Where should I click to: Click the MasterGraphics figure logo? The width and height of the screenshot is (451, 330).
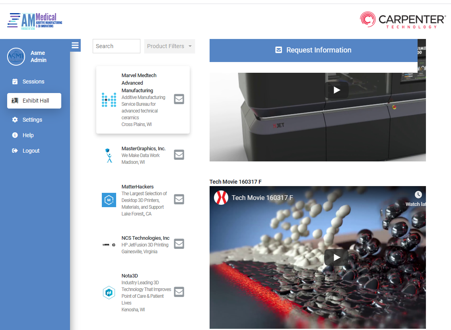109,155
